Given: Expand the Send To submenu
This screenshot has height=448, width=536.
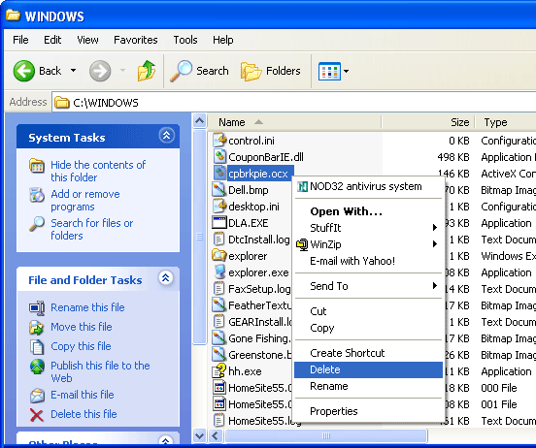Looking at the screenshot, I should [x=369, y=286].
